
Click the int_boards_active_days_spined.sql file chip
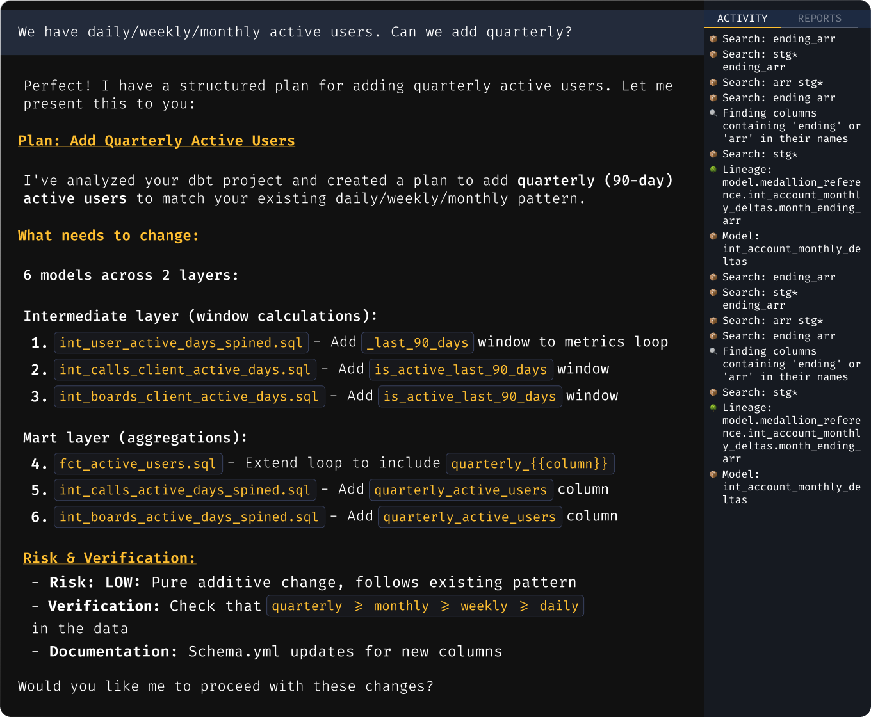pos(189,517)
